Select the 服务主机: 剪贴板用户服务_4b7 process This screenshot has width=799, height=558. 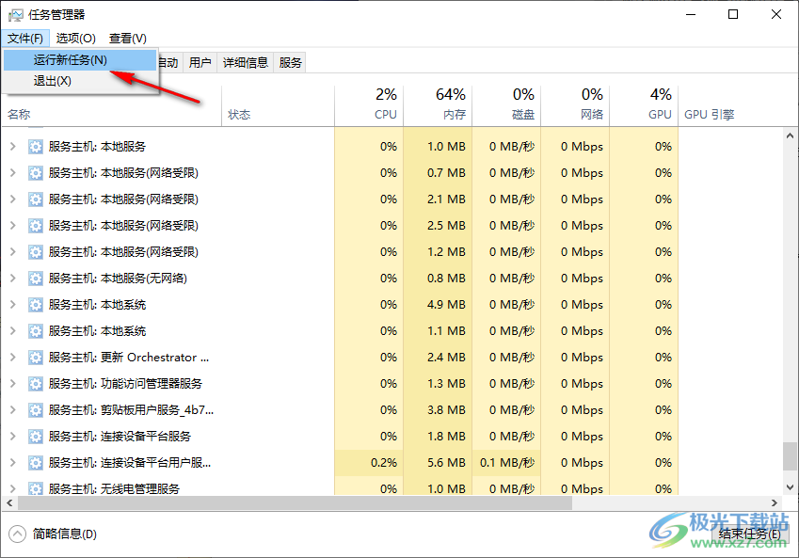click(x=131, y=410)
